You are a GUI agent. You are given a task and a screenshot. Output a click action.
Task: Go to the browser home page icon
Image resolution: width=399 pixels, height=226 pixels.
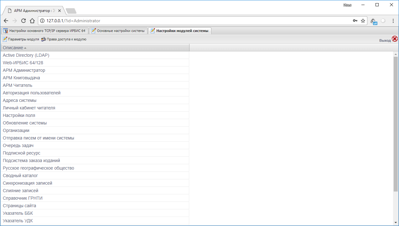32,21
